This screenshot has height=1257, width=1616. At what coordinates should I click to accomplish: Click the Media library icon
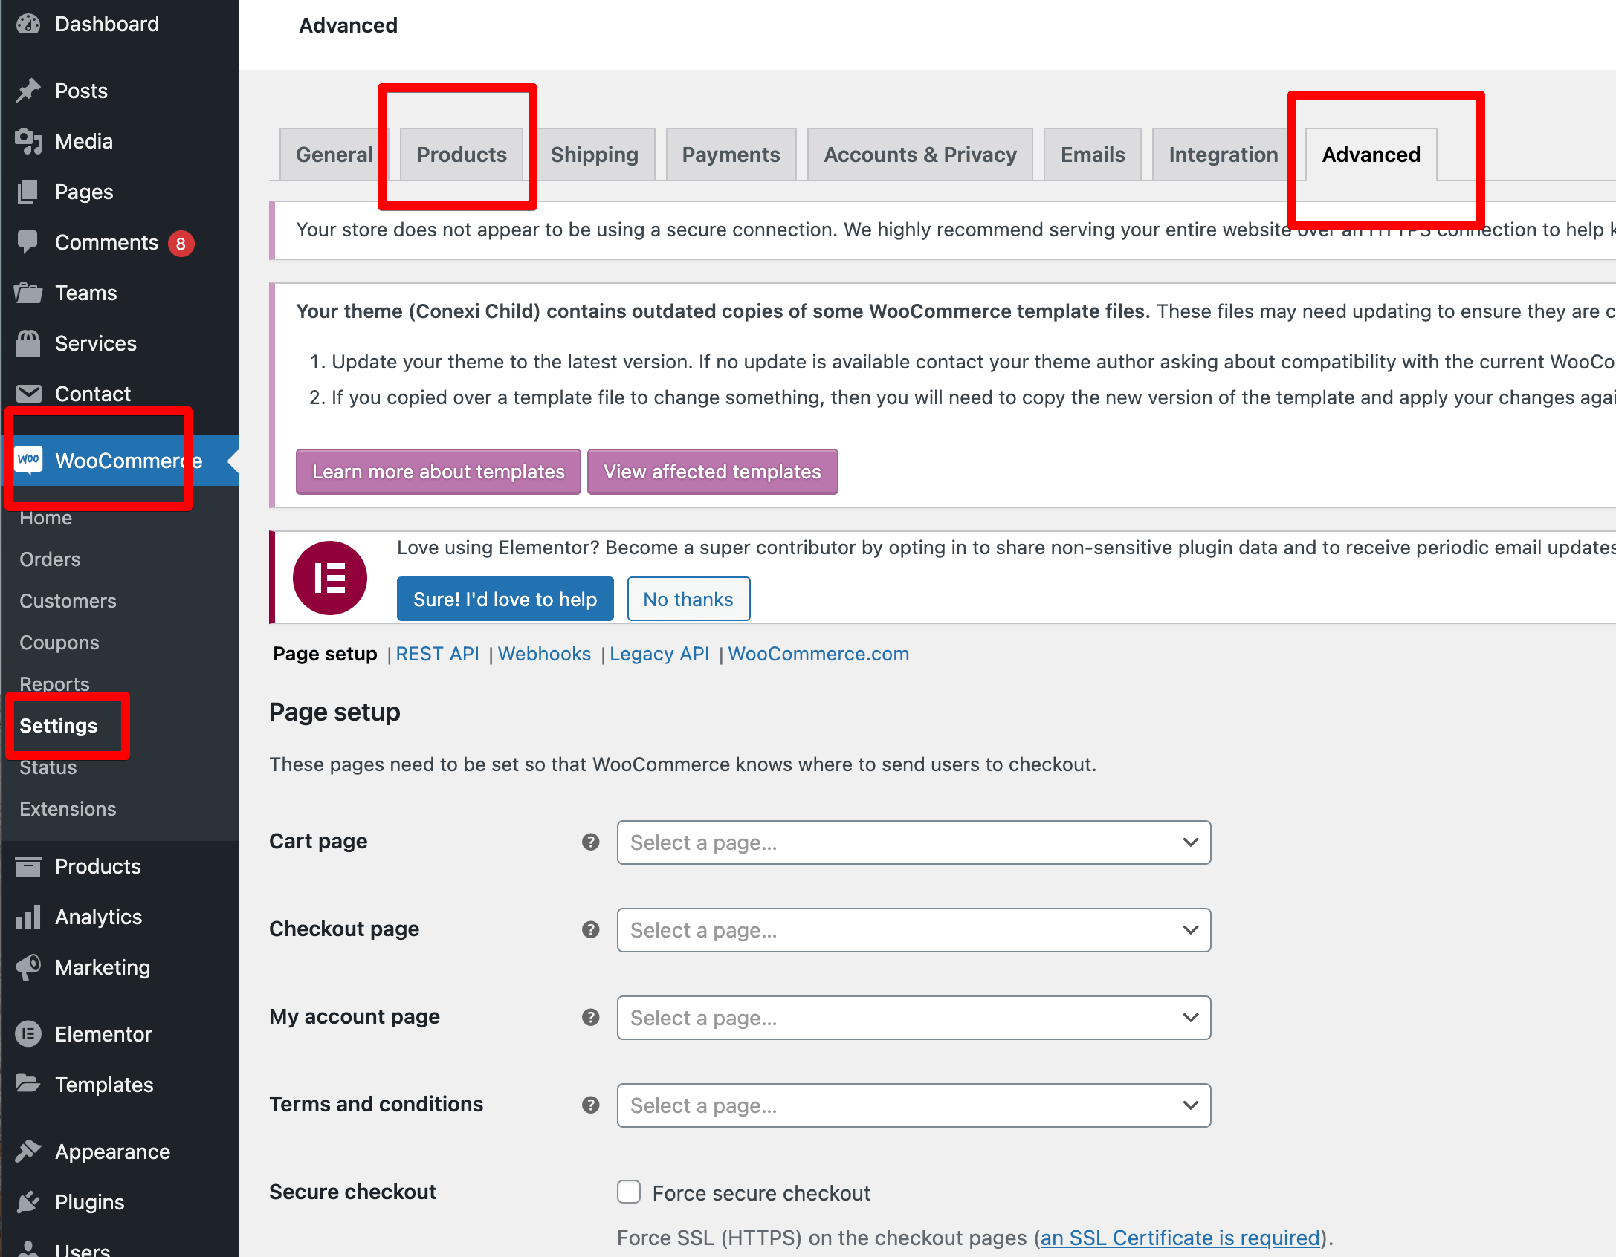[x=28, y=141]
